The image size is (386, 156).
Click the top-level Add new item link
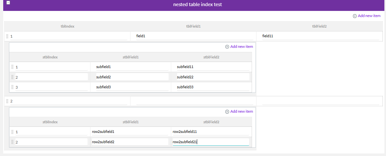point(369,16)
